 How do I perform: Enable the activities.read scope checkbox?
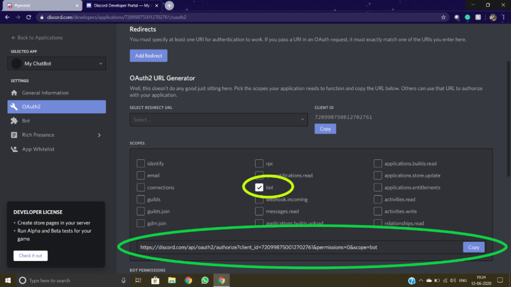378,199
